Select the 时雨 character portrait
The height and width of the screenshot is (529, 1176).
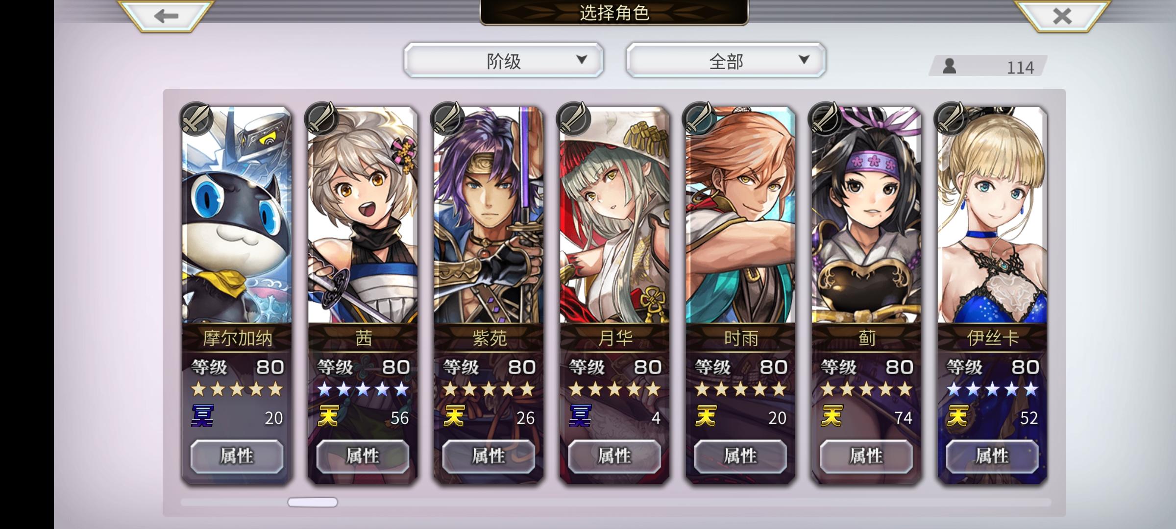click(x=740, y=216)
